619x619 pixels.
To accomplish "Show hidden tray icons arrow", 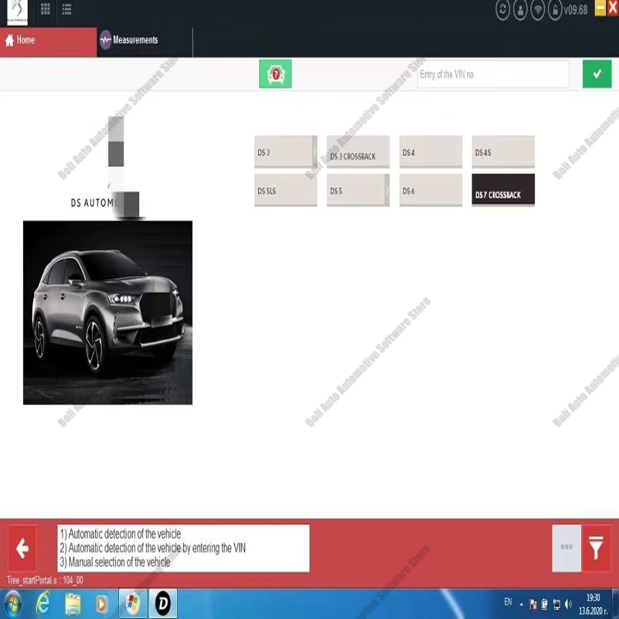I will point(521,604).
